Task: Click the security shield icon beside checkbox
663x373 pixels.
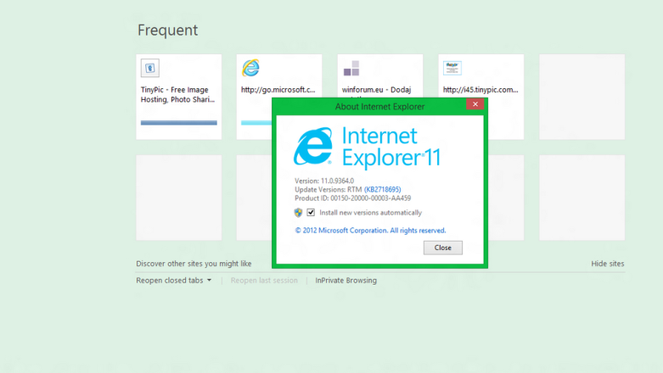Action: [x=298, y=213]
